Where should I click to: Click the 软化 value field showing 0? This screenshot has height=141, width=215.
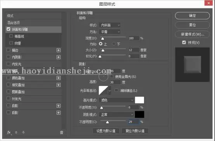pos(134,56)
